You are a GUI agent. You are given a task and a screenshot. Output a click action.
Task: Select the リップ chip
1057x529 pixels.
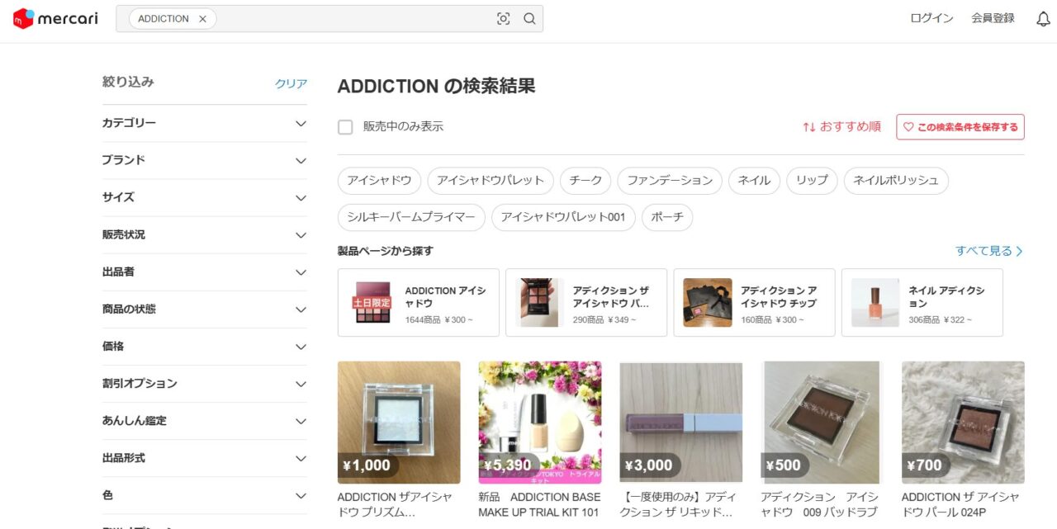(812, 181)
